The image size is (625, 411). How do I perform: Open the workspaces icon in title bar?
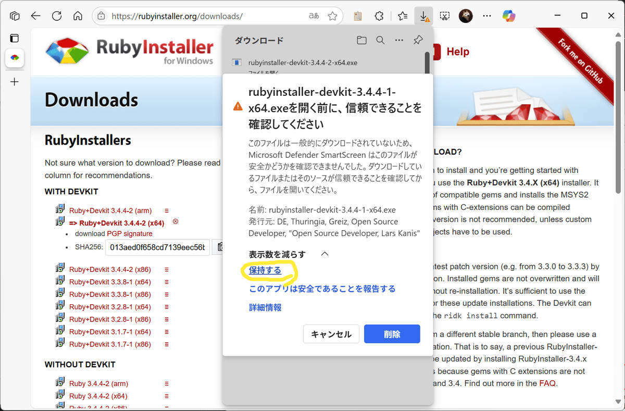15,16
